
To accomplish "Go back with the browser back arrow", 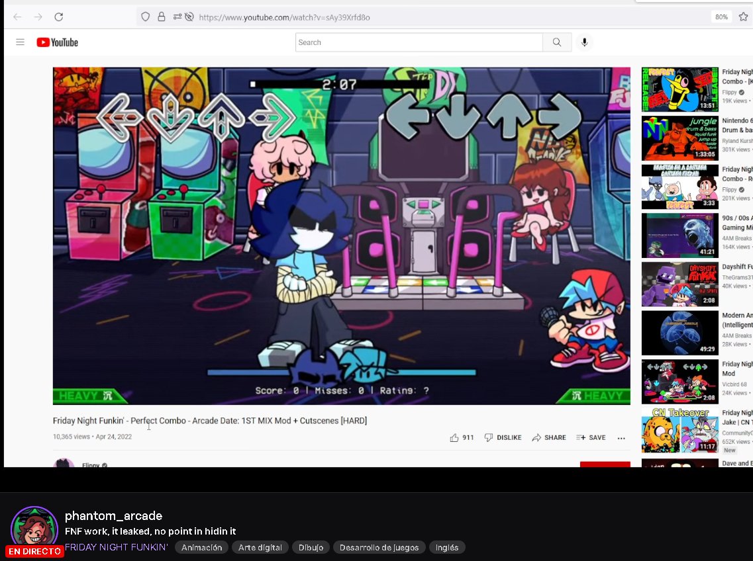I will click(17, 17).
